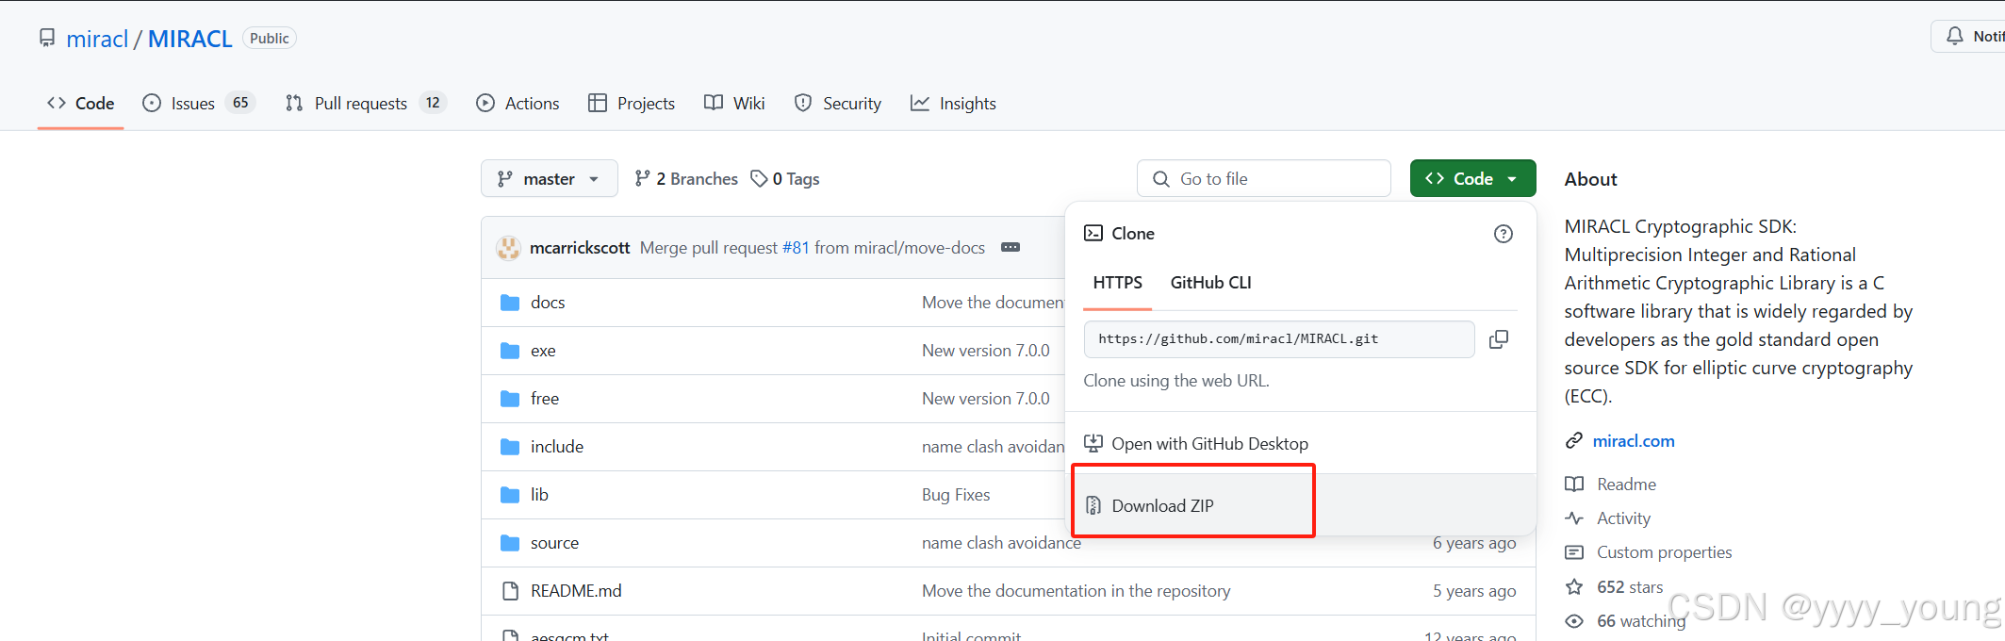Click the README.md file icon
This screenshot has height=641, width=2005.
pyautogui.click(x=510, y=590)
